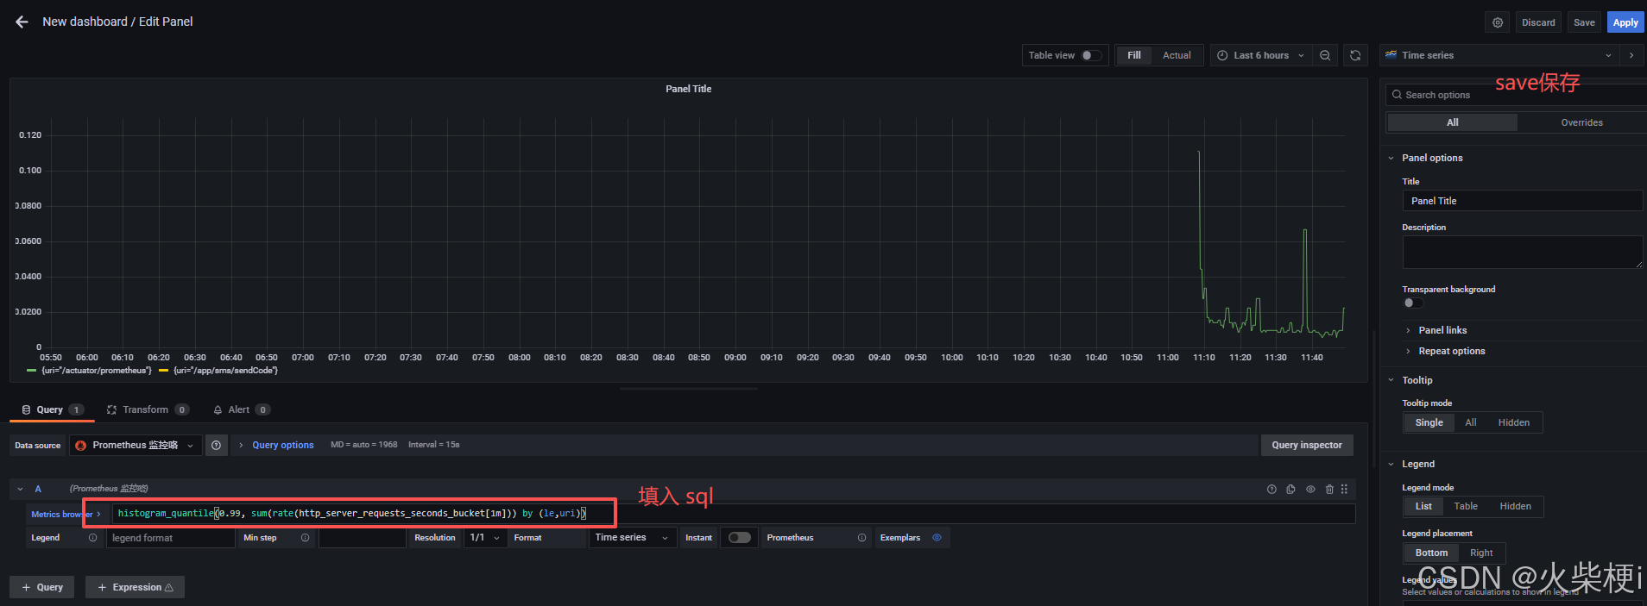Click the clock icon in time picker
Viewport: 1647px width, 606px height.
point(1222,55)
